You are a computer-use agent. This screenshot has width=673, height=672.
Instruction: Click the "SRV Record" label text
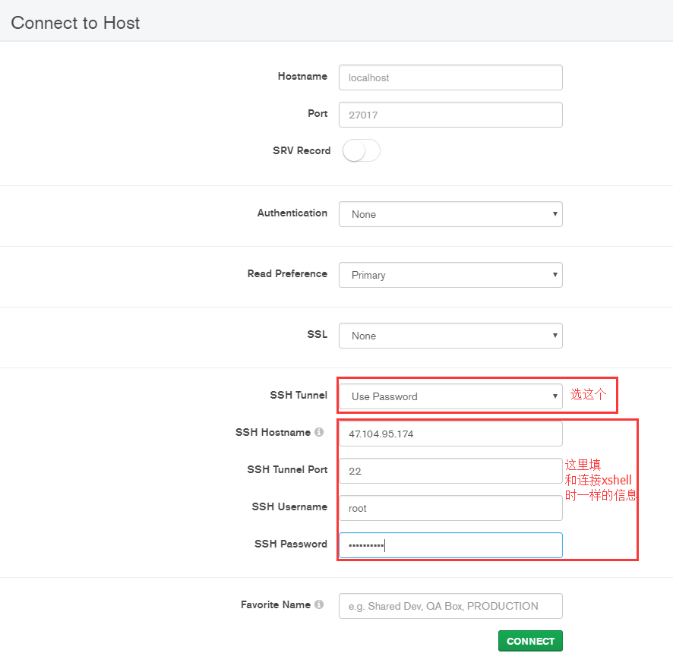[302, 151]
